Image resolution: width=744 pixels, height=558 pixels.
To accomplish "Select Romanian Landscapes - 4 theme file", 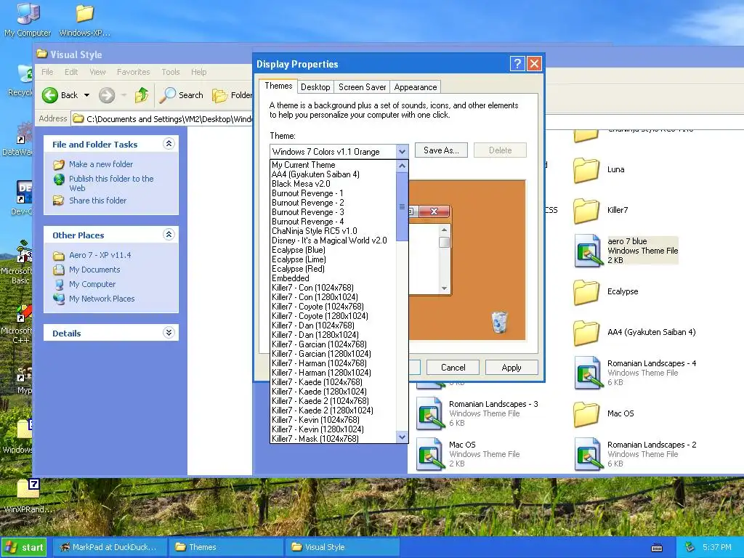I will (635, 373).
